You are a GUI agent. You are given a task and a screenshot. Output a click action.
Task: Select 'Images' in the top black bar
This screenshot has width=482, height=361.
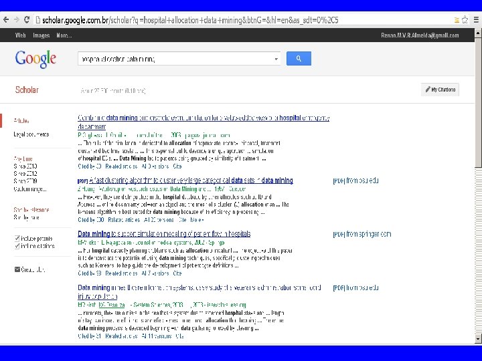click(x=42, y=35)
